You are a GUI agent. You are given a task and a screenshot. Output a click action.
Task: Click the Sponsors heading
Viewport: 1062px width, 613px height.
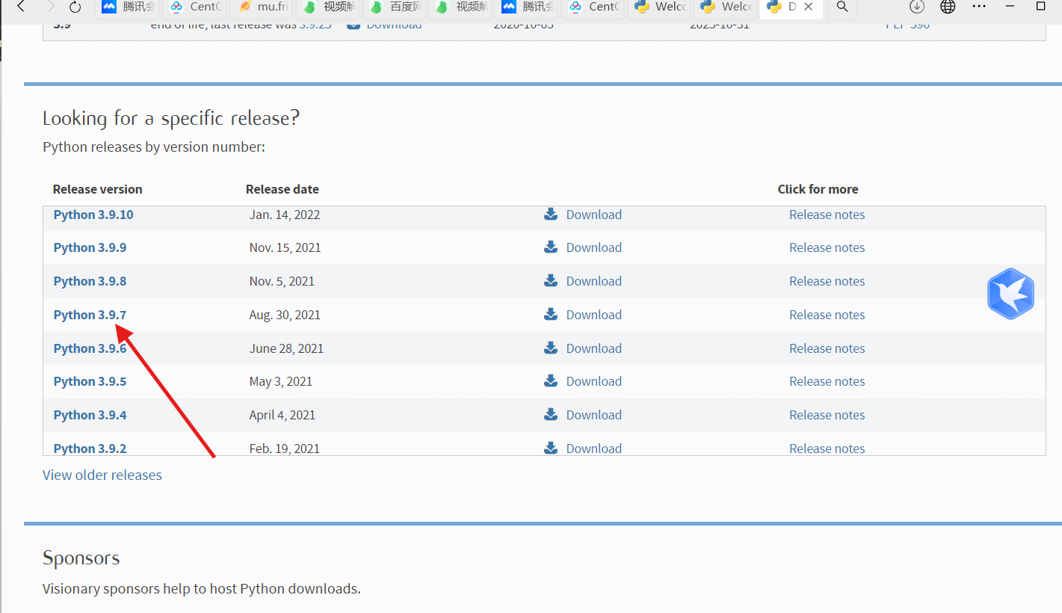click(81, 558)
